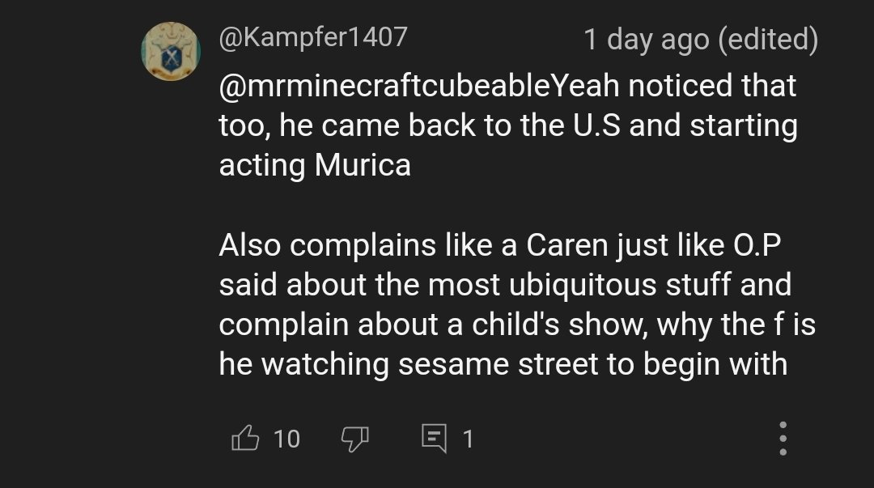Screen dimensions: 874x488
Task: Open replies via the comment bubble icon
Action: tap(435, 439)
